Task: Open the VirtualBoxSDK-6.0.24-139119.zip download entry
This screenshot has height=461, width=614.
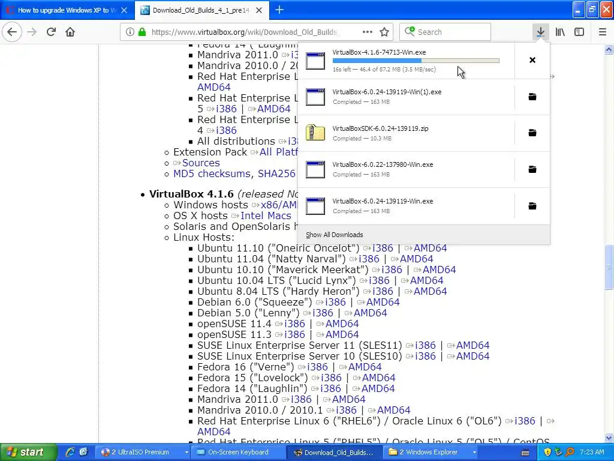Action: tap(407, 133)
